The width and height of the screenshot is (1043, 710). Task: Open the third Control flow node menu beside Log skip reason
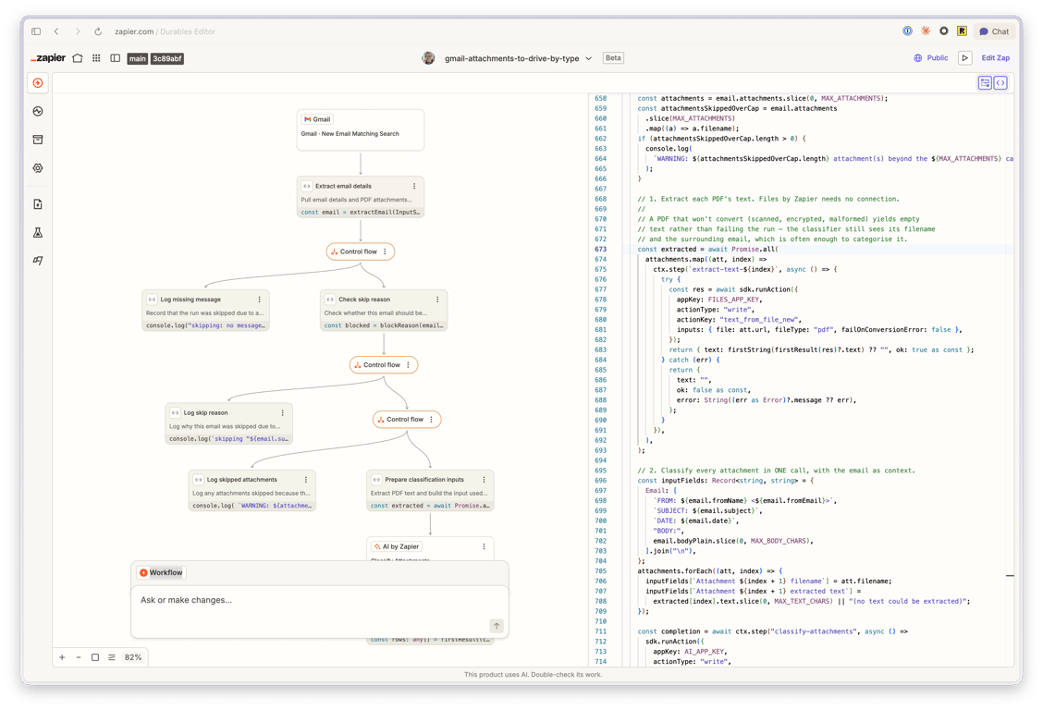coord(432,420)
